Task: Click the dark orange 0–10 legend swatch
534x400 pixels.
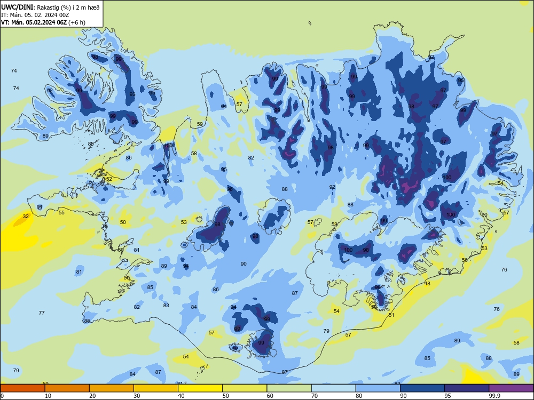Action: (x=22, y=388)
